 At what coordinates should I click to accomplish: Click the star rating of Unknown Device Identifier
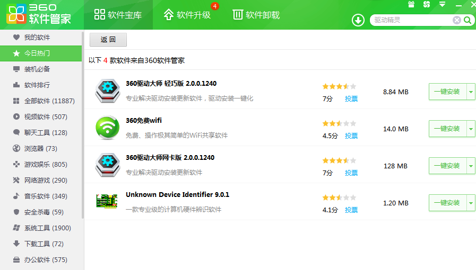[339, 197]
